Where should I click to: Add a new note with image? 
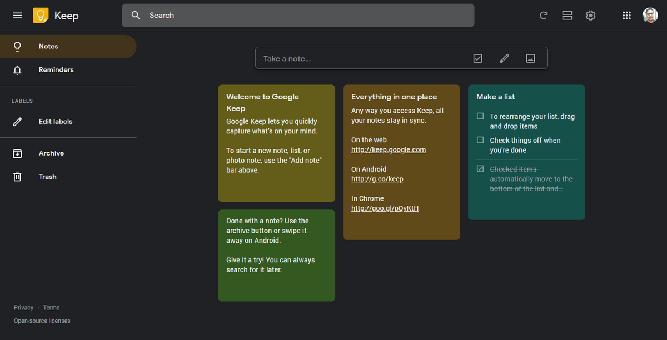tap(530, 58)
